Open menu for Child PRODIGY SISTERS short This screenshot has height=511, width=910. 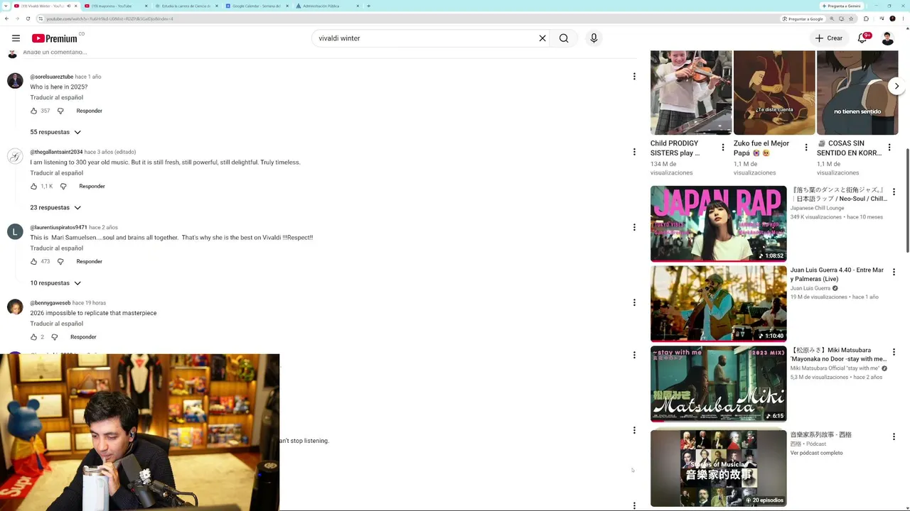723,148
